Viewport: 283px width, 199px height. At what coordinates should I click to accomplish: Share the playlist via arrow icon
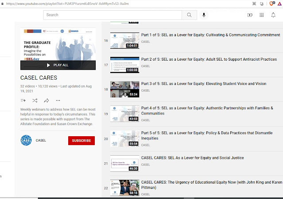[47, 100]
